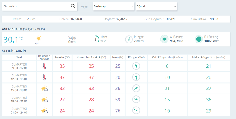Click the Gün Doğumu 06:01 value
236x119 pixels.
click(171, 19)
